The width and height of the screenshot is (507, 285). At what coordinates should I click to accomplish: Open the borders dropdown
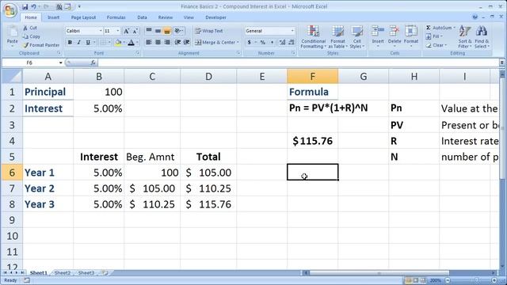pos(109,42)
